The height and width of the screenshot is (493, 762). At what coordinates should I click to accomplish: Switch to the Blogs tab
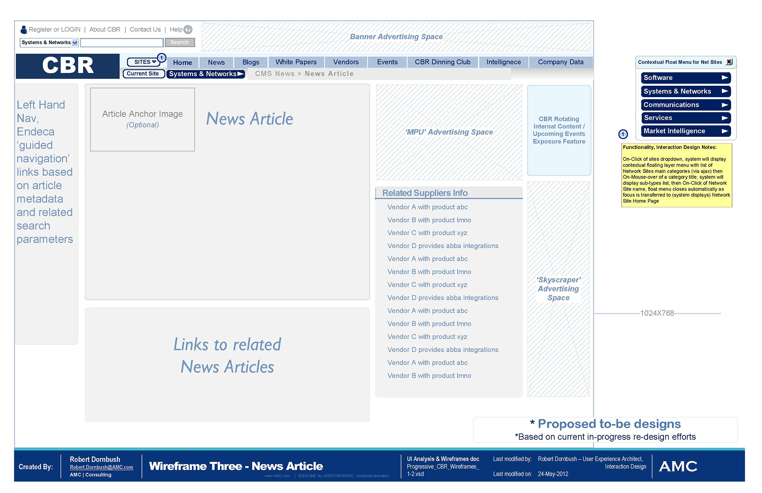coord(250,62)
